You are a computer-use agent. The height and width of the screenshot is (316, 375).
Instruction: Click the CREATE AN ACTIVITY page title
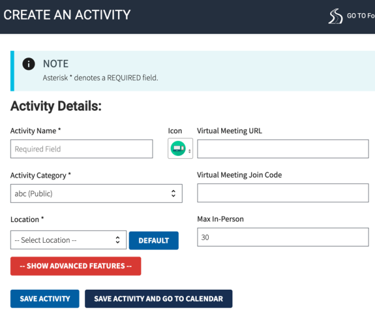click(67, 15)
